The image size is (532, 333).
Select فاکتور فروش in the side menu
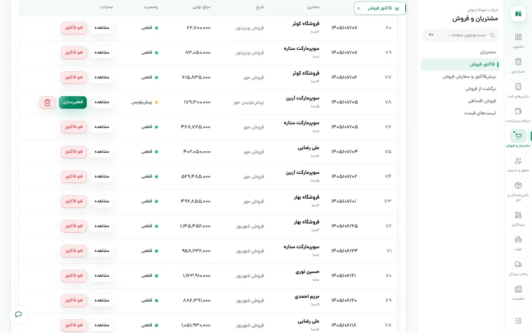coord(460,64)
